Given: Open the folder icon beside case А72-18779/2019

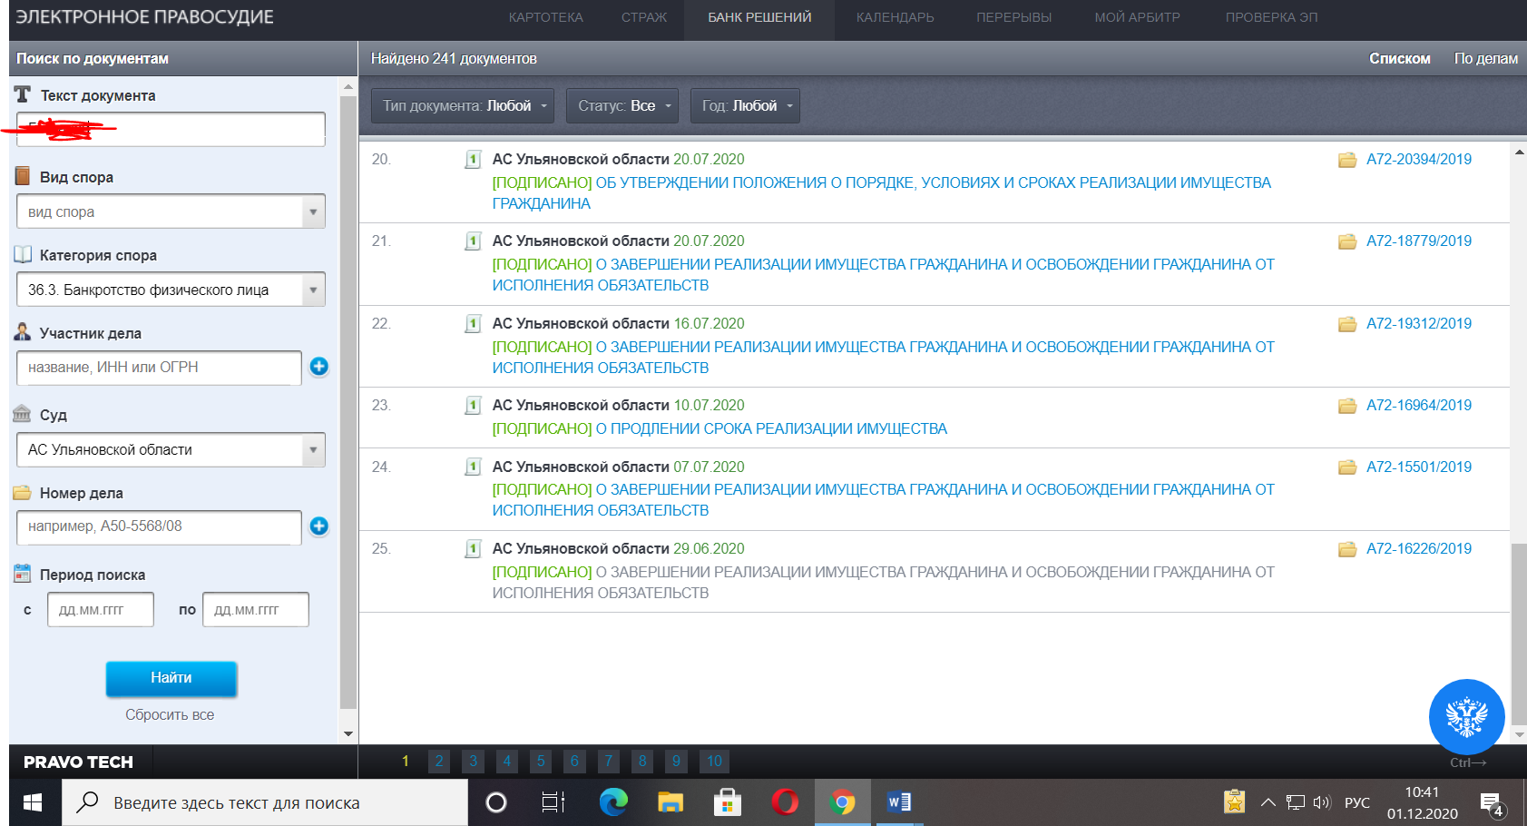Looking at the screenshot, I should 1347,241.
